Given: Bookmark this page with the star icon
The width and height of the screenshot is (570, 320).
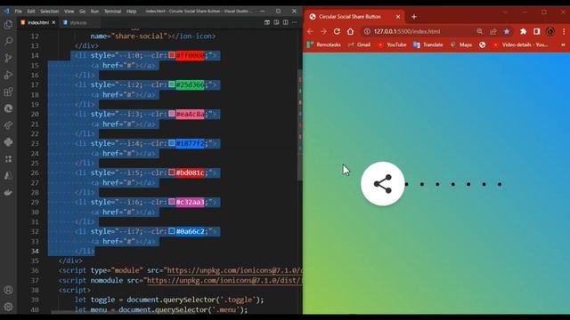Looking at the screenshot, I should click(x=507, y=32).
